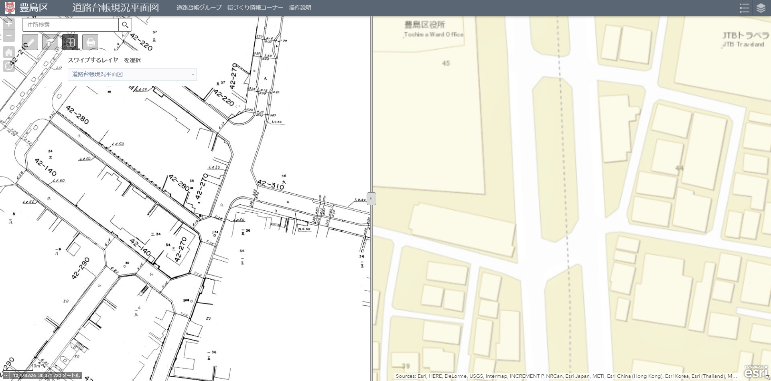This screenshot has width=771, height=381.
Task: Open 道路台帳グループ menu
Action: point(199,8)
